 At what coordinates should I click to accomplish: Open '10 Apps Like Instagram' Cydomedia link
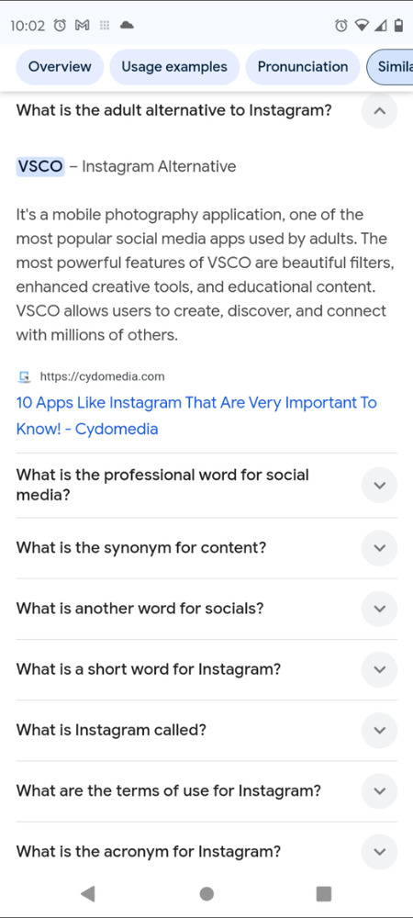click(x=196, y=416)
